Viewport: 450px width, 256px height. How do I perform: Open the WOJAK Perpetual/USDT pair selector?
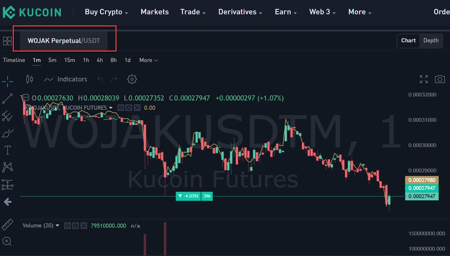pyautogui.click(x=64, y=41)
